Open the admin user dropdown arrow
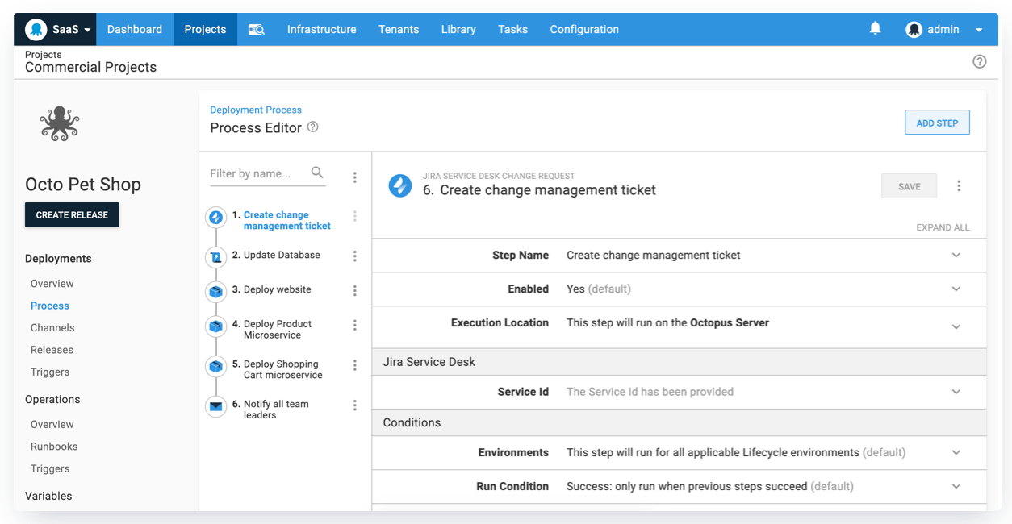This screenshot has height=524, width=1012. pos(979,30)
